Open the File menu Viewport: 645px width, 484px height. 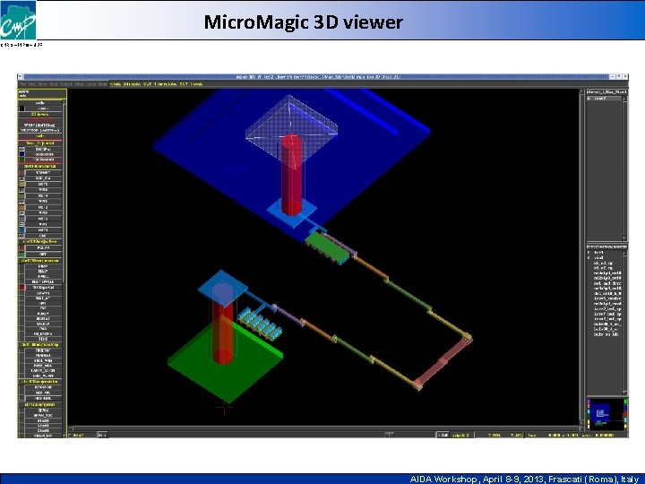point(23,84)
